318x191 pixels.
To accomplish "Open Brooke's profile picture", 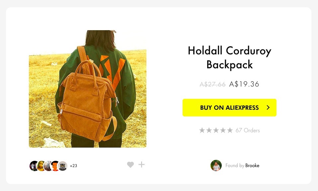I will 216,165.
